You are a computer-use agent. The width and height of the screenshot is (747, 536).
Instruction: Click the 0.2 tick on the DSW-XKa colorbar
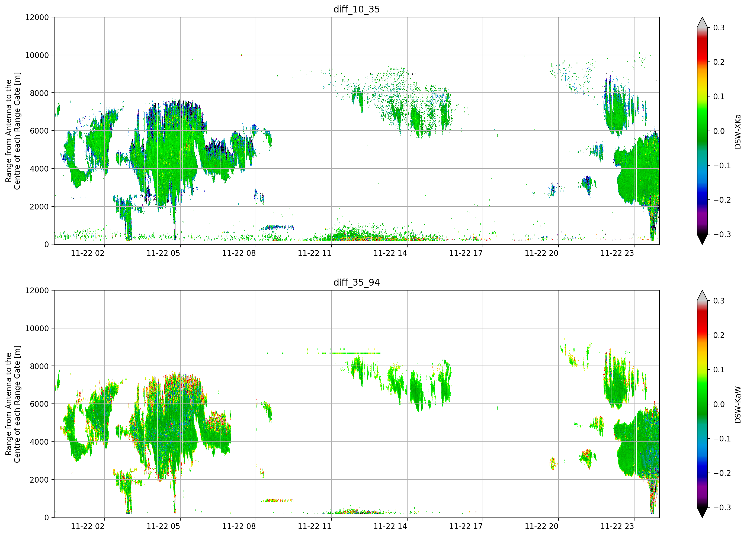click(x=719, y=62)
